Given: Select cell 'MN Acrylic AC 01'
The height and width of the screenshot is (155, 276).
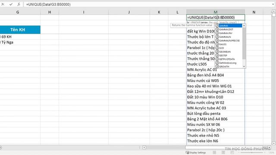Looking at the screenshot, I should coord(216,70).
